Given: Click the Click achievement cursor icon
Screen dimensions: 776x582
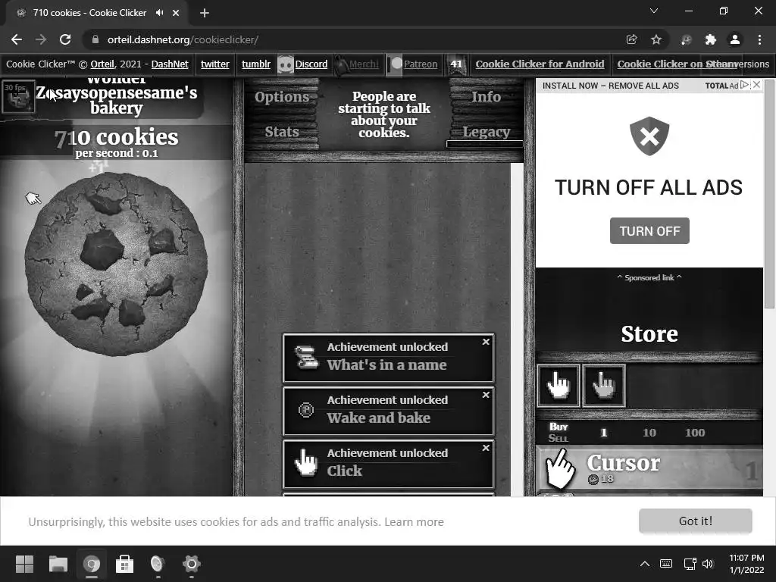Looking at the screenshot, I should pyautogui.click(x=306, y=463).
